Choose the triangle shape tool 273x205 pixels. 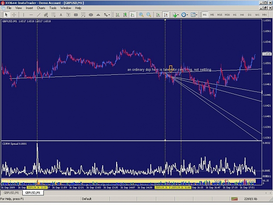(98, 15)
